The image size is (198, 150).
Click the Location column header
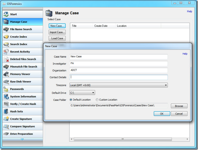tap(138, 26)
